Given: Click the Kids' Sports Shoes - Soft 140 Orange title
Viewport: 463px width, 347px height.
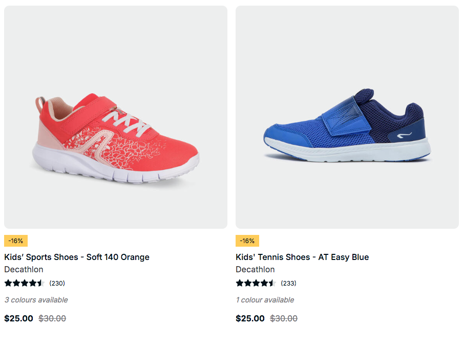Looking at the screenshot, I should point(77,257).
